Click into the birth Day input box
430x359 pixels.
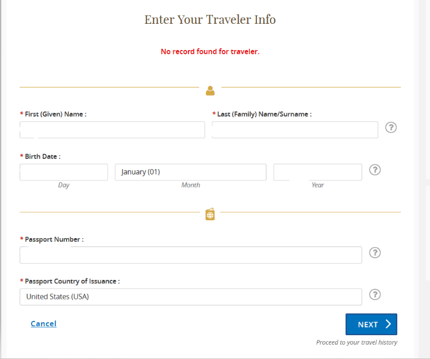(x=64, y=173)
